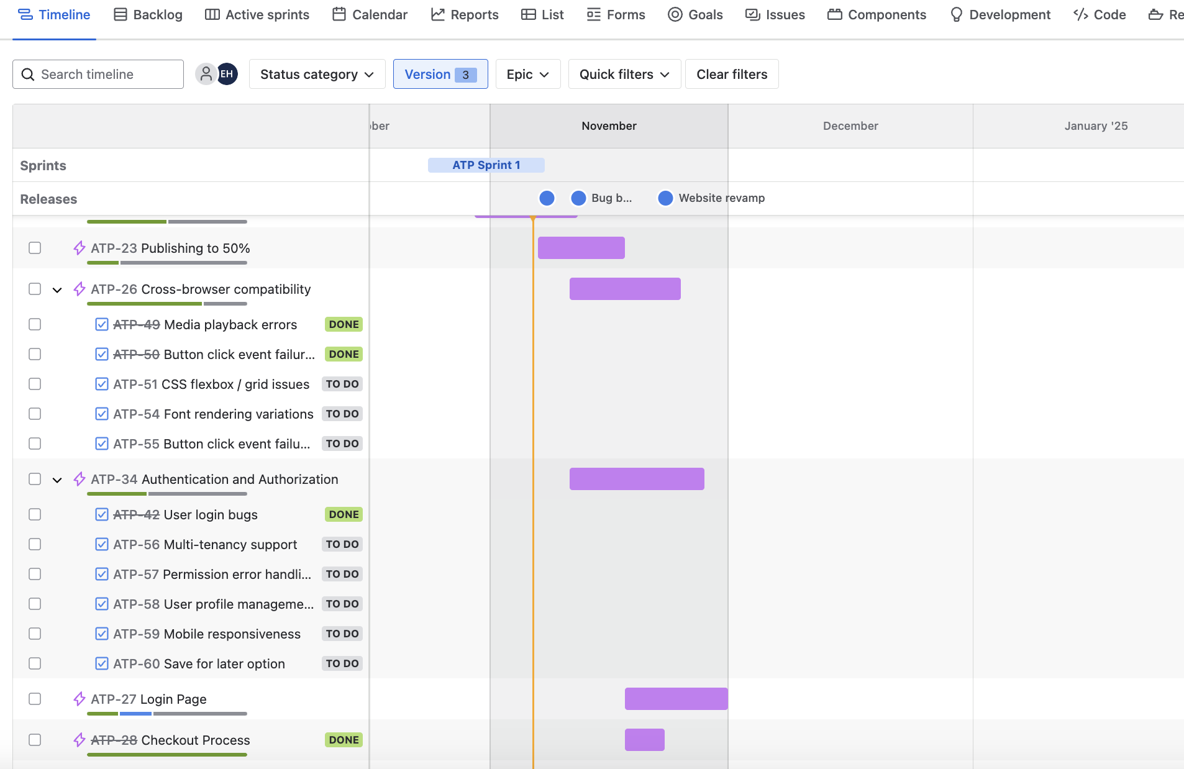Image resolution: width=1184 pixels, height=769 pixels.
Task: Switch to Active sprints
Action: pyautogui.click(x=257, y=14)
